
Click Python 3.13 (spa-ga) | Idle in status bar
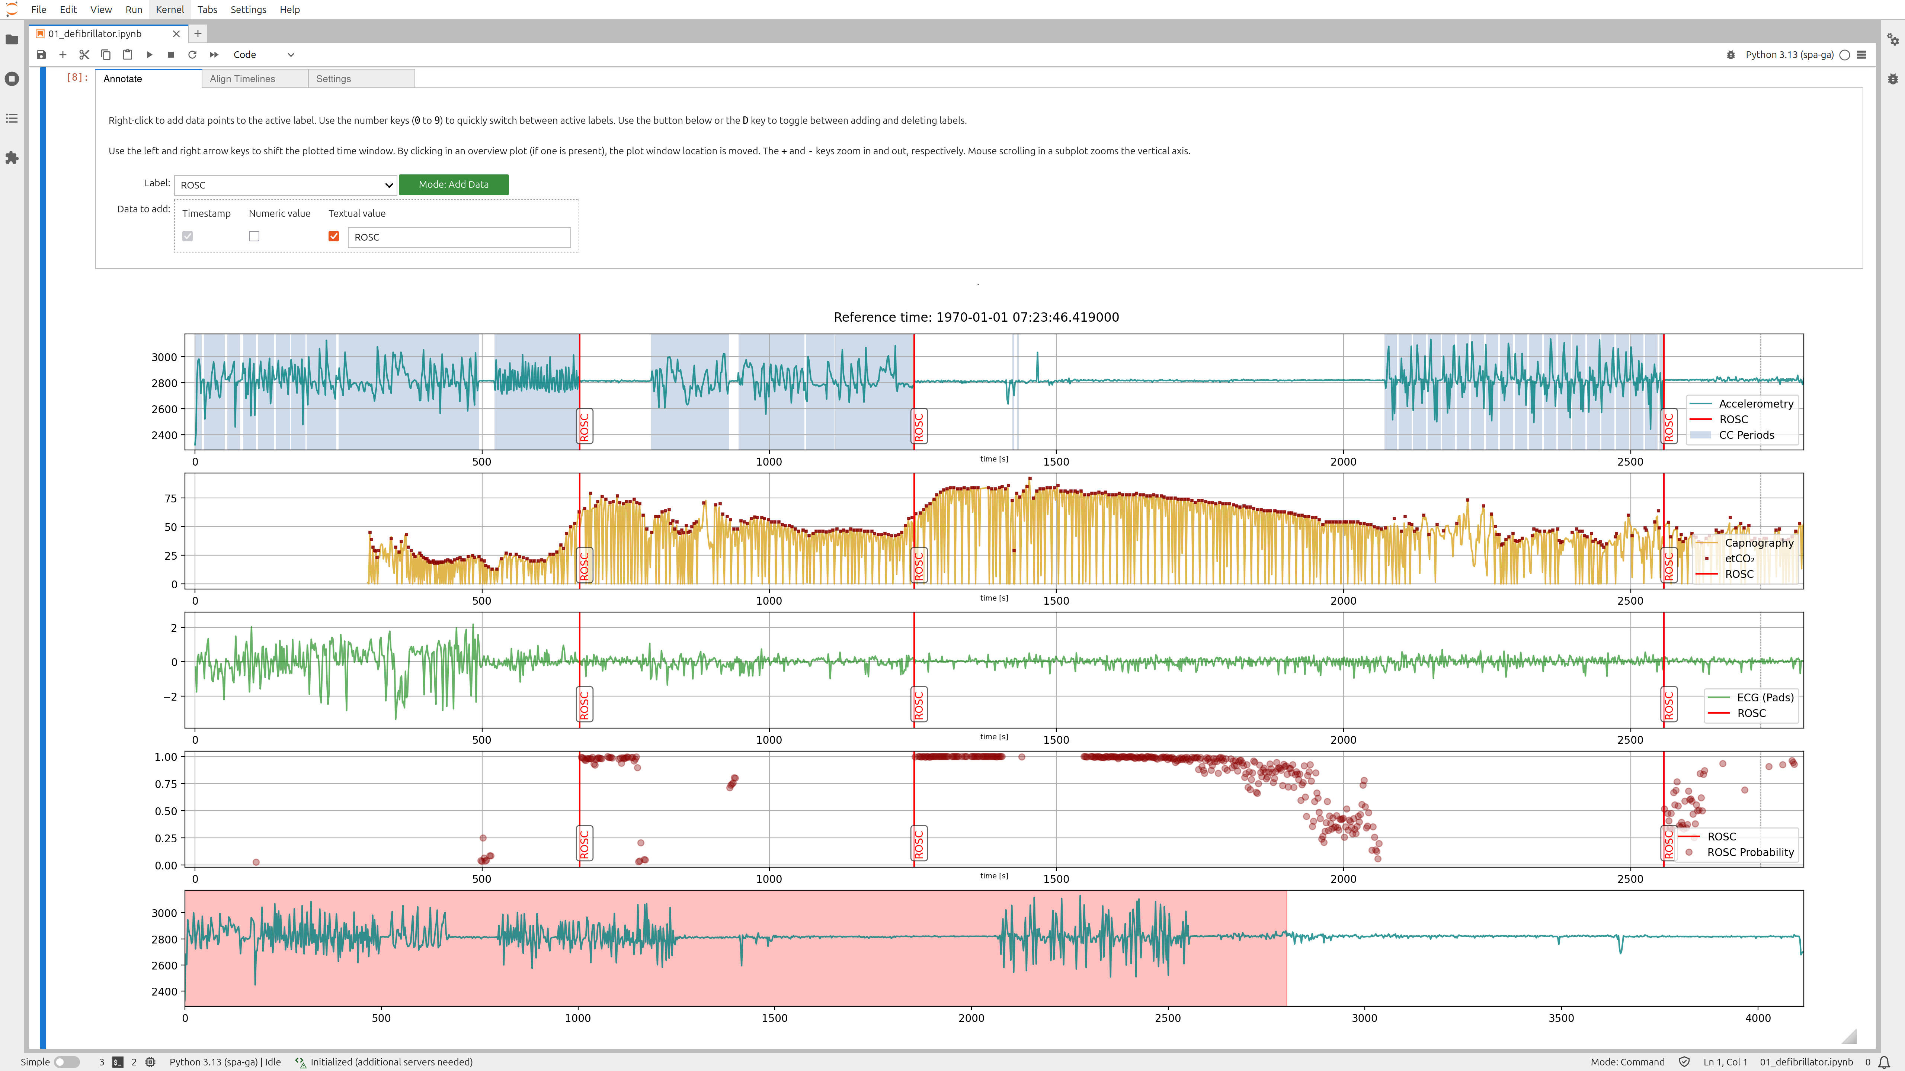tap(225, 1062)
